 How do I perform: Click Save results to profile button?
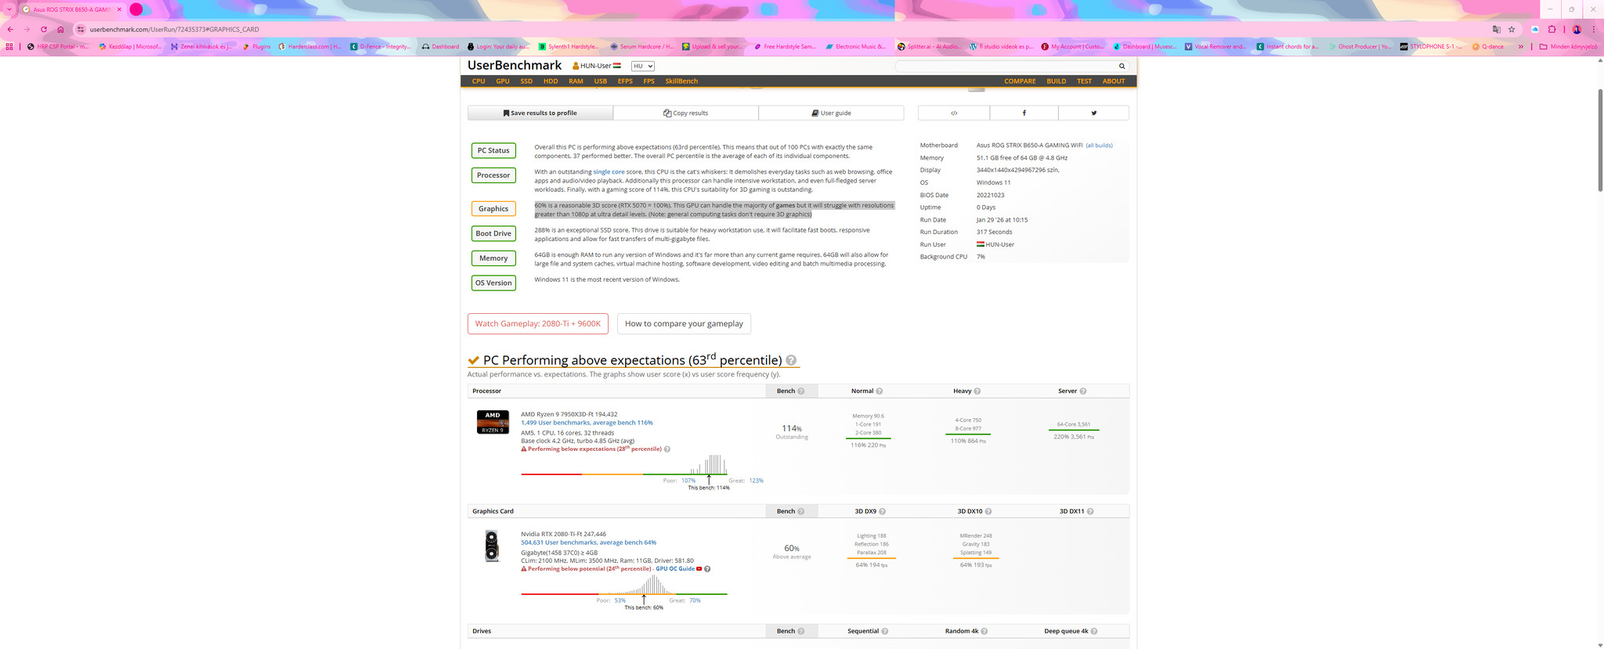540,113
